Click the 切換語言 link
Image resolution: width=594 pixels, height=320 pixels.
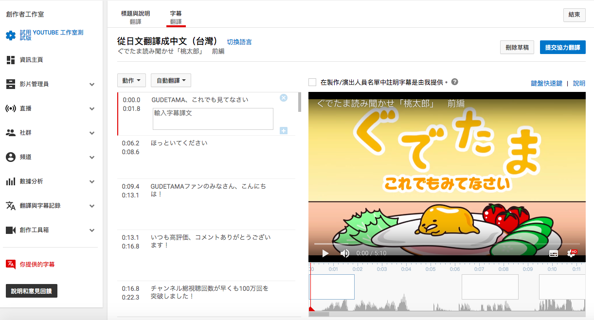239,42
